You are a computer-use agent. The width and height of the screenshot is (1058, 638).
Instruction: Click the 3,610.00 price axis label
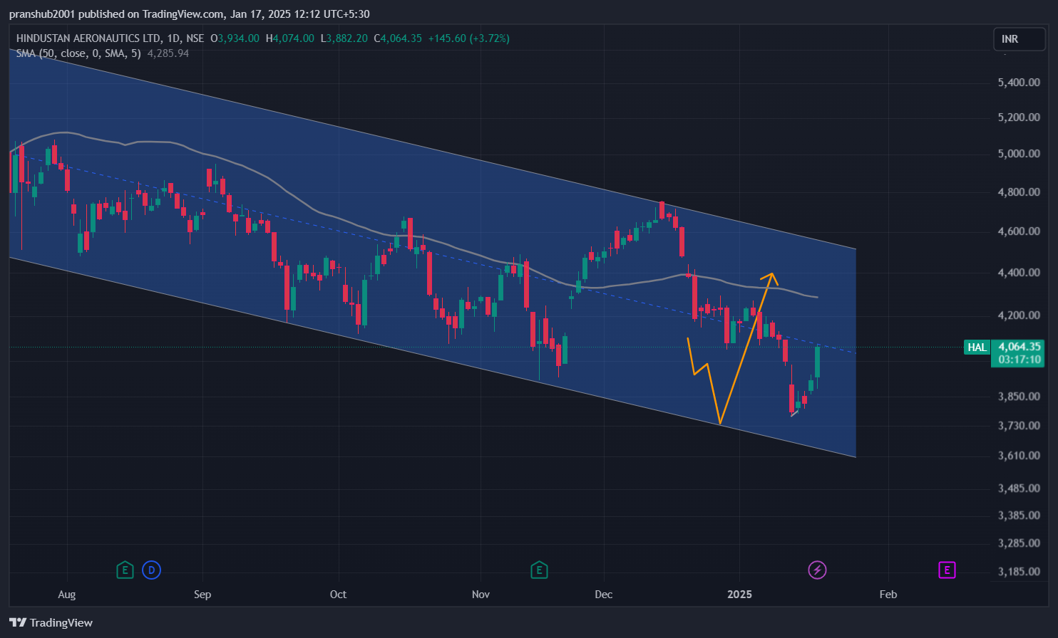[1019, 456]
